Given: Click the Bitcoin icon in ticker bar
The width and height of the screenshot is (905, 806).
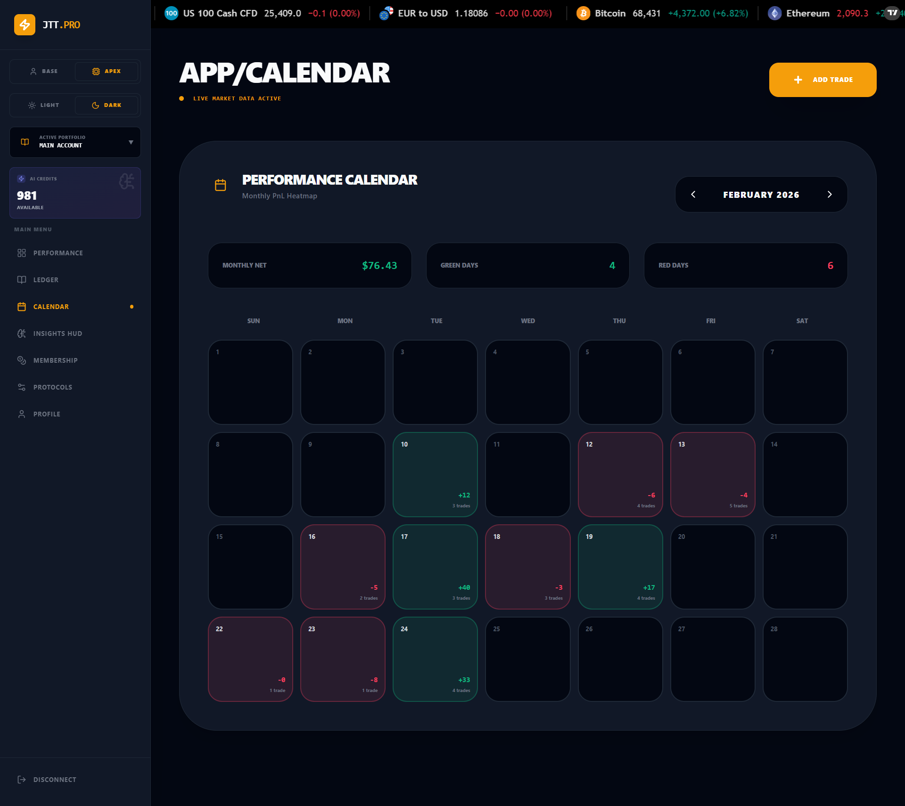Looking at the screenshot, I should [583, 13].
